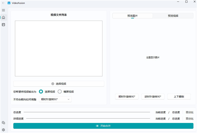Image resolution: width=197 pixels, height=133 pixels.
Task: Click the 选择视频 button
Action: pos(59,84)
